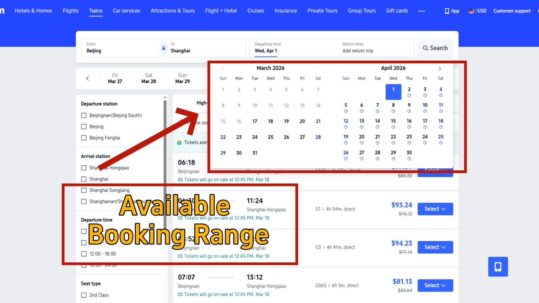Click the Search magnifier button
The image size is (539, 303).
coord(435,48)
